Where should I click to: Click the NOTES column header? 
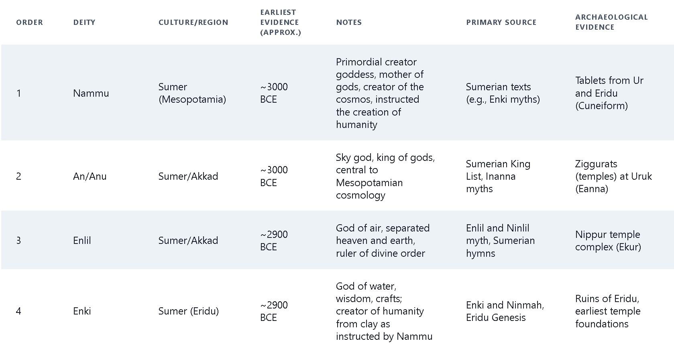point(349,22)
